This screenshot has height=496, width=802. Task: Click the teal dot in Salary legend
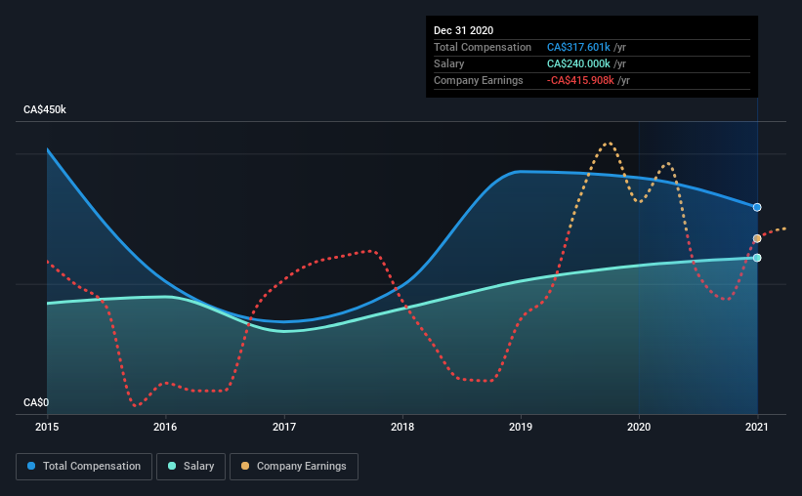pos(172,466)
